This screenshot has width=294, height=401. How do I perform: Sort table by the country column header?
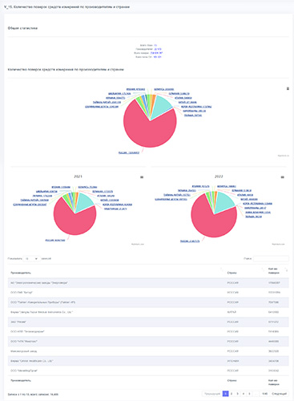click(232, 273)
